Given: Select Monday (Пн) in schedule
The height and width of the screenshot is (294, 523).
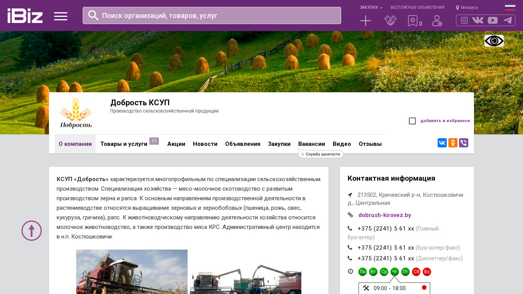Looking at the screenshot, I should 363,272.
